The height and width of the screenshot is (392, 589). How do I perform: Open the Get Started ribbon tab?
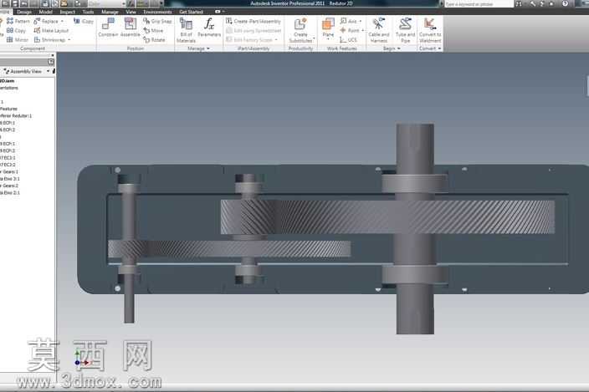point(191,12)
